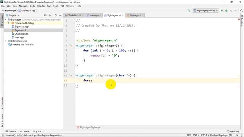Click the Scroll from Source target icon
This screenshot has width=244, height=137.
tap(45, 15)
